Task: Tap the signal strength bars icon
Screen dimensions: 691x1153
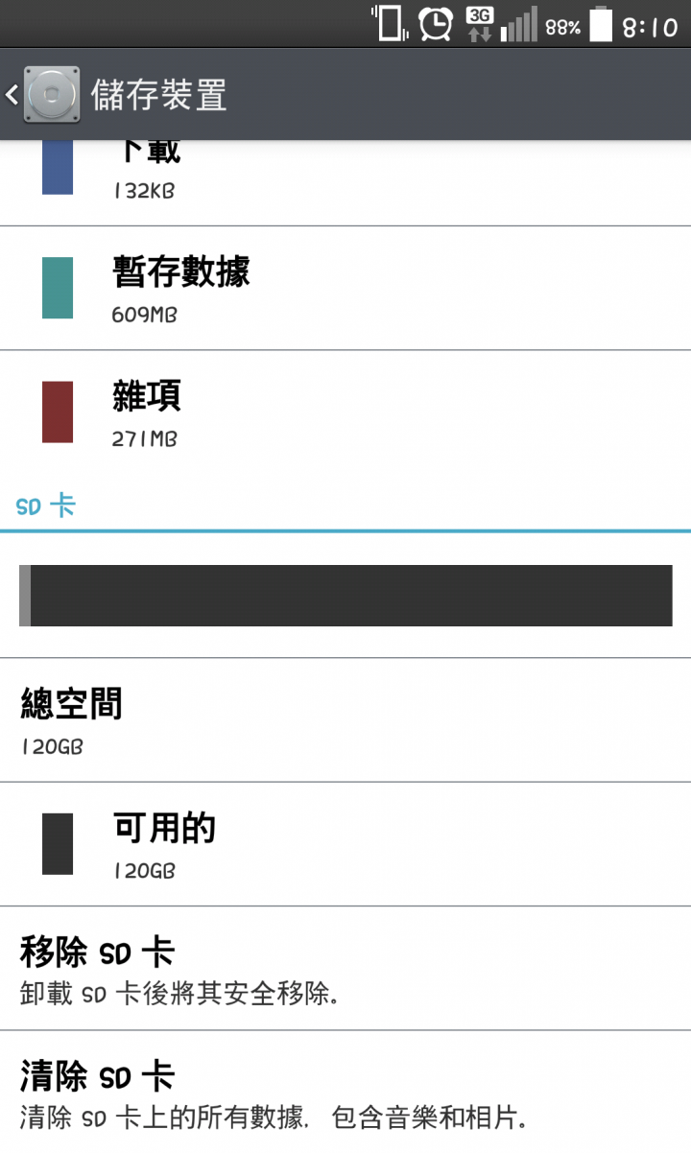Action: [x=519, y=25]
